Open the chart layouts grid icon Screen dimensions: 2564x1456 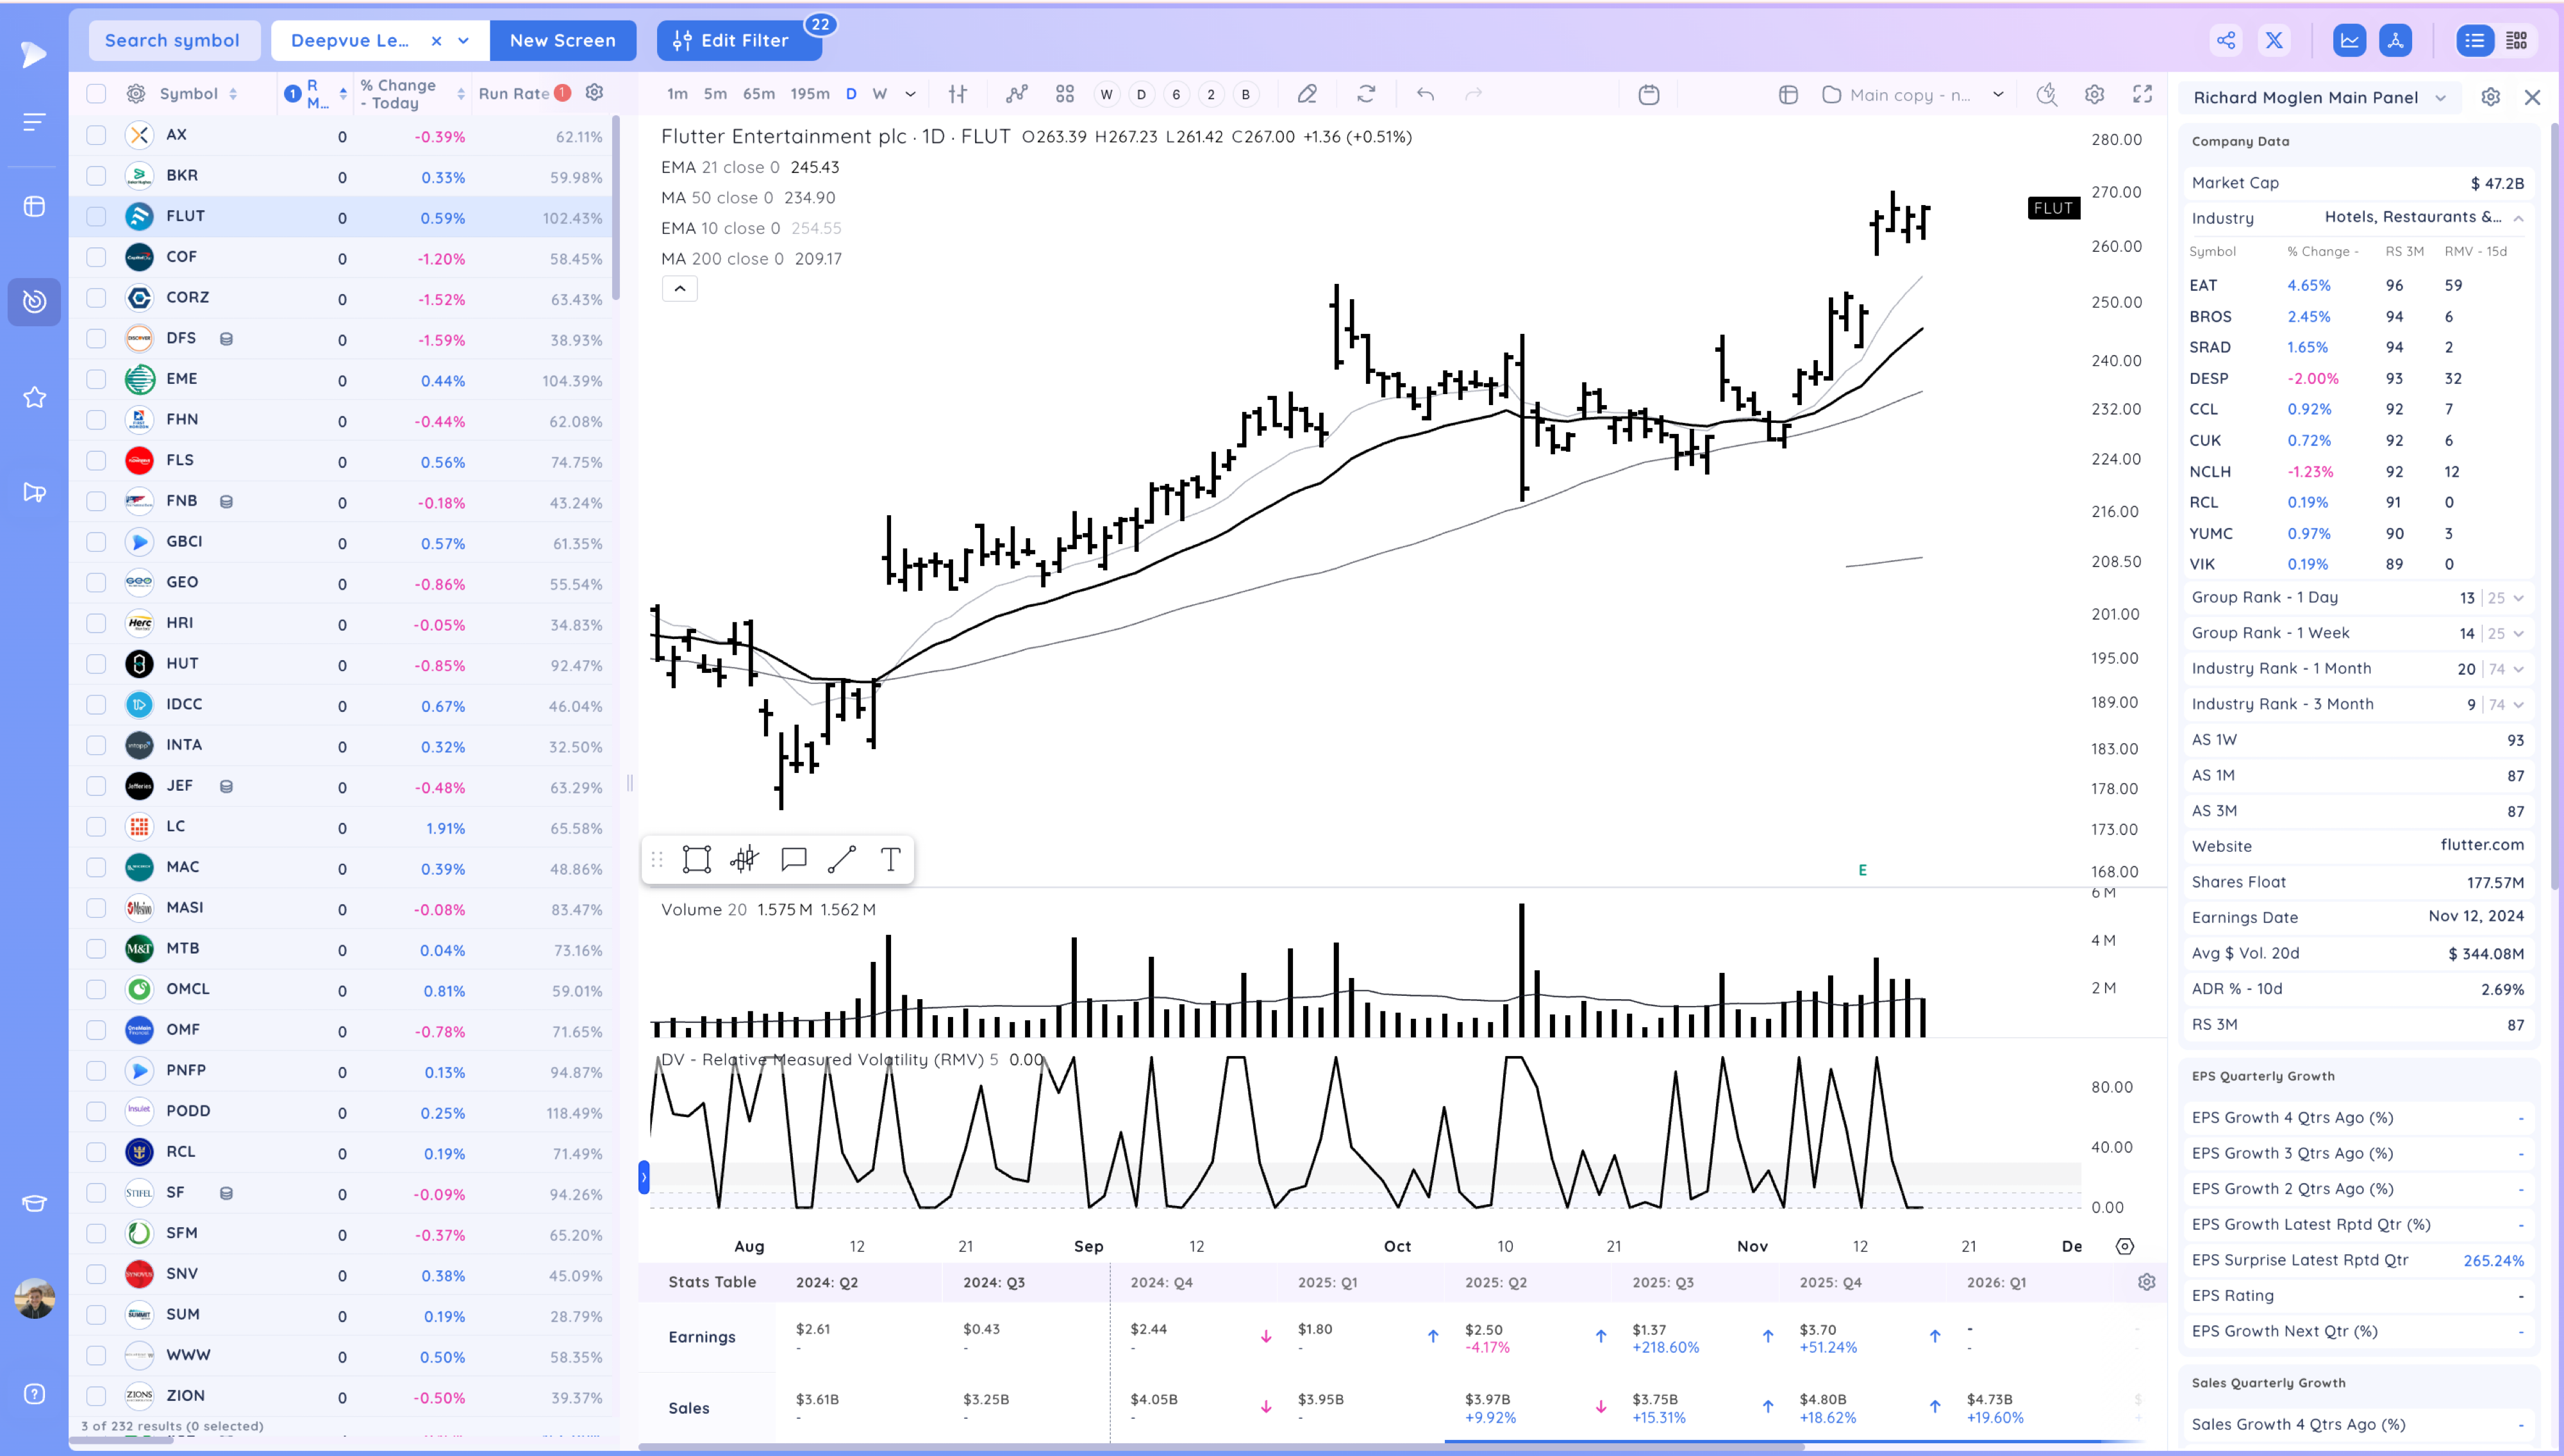tap(1064, 94)
